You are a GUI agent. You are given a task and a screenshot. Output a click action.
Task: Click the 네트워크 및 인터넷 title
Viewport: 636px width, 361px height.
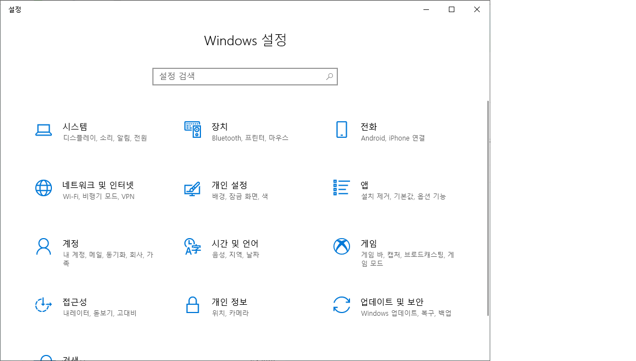click(98, 185)
